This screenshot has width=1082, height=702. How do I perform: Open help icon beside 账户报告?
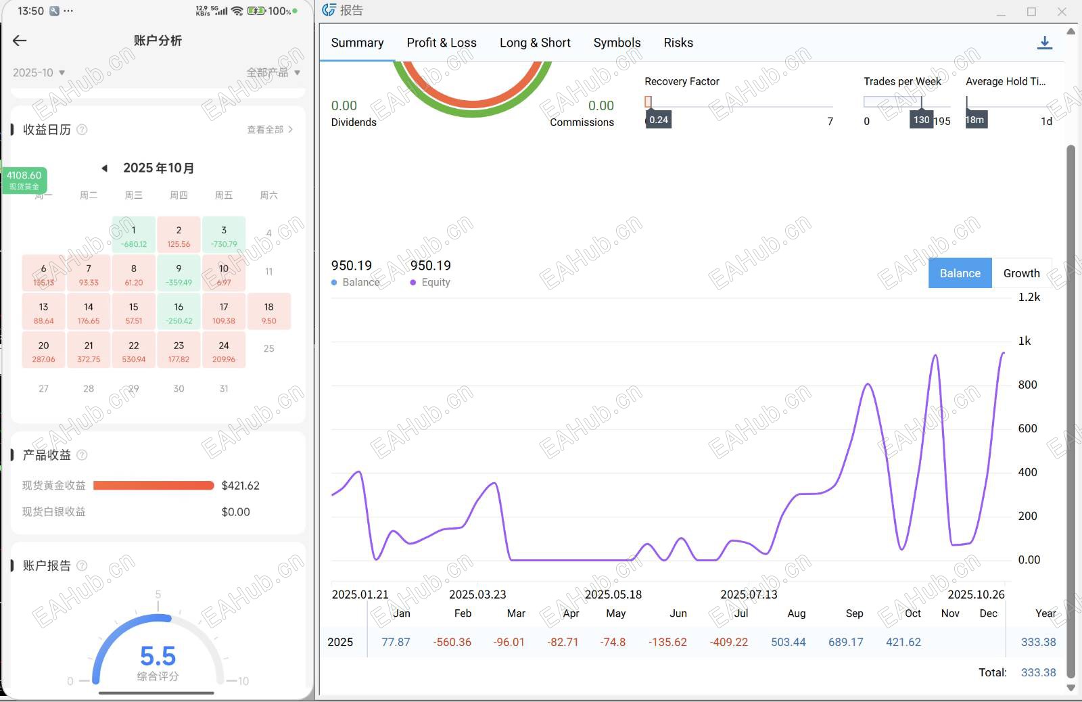[x=82, y=565]
